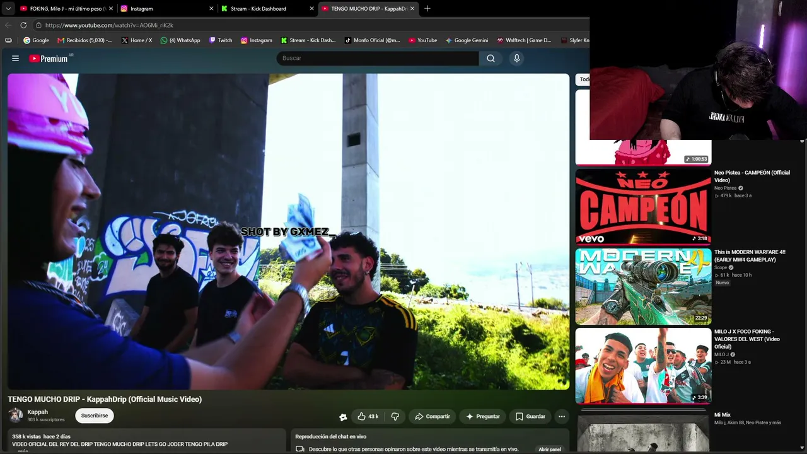Open the Walftech Game D... bookmark
Viewport: 807px width, 454px height.
tap(524, 40)
